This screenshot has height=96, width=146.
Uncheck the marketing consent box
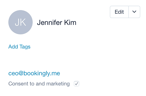coord(77,84)
